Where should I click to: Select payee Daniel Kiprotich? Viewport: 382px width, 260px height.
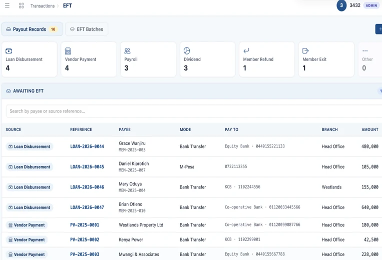pyautogui.click(x=134, y=163)
